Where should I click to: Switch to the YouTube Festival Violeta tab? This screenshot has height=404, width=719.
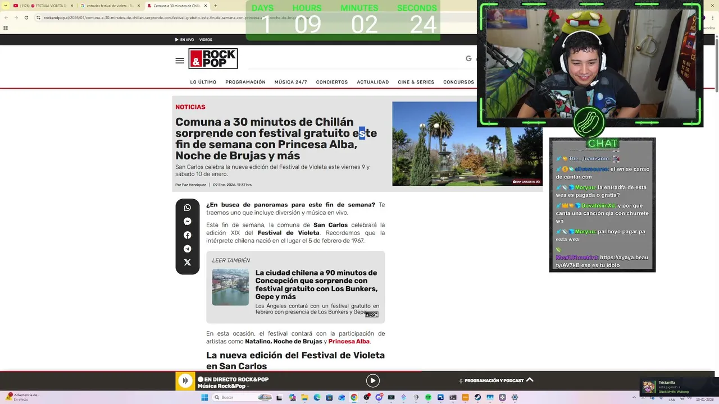44,6
